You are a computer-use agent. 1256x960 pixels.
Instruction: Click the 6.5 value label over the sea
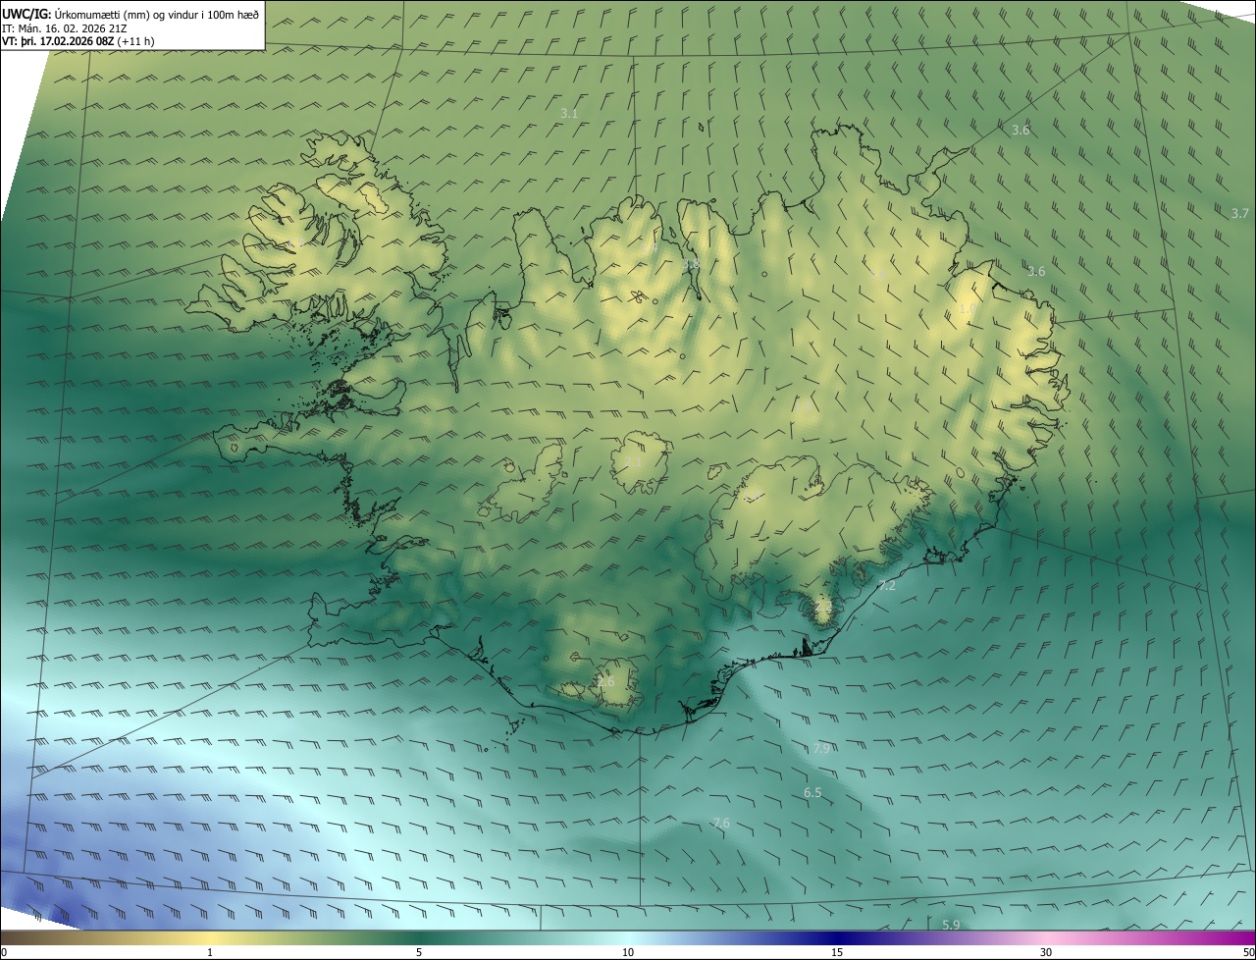pos(812,792)
